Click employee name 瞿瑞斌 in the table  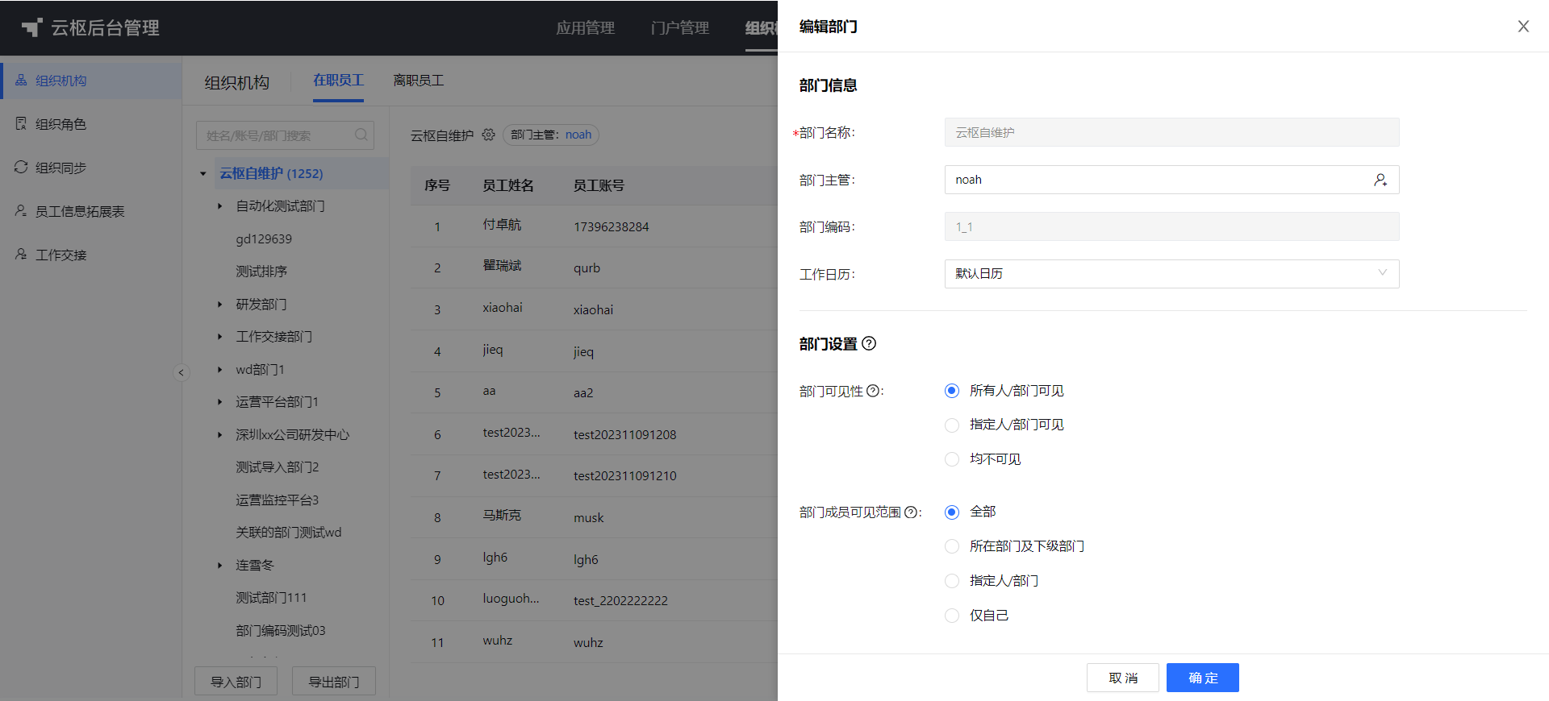point(502,266)
